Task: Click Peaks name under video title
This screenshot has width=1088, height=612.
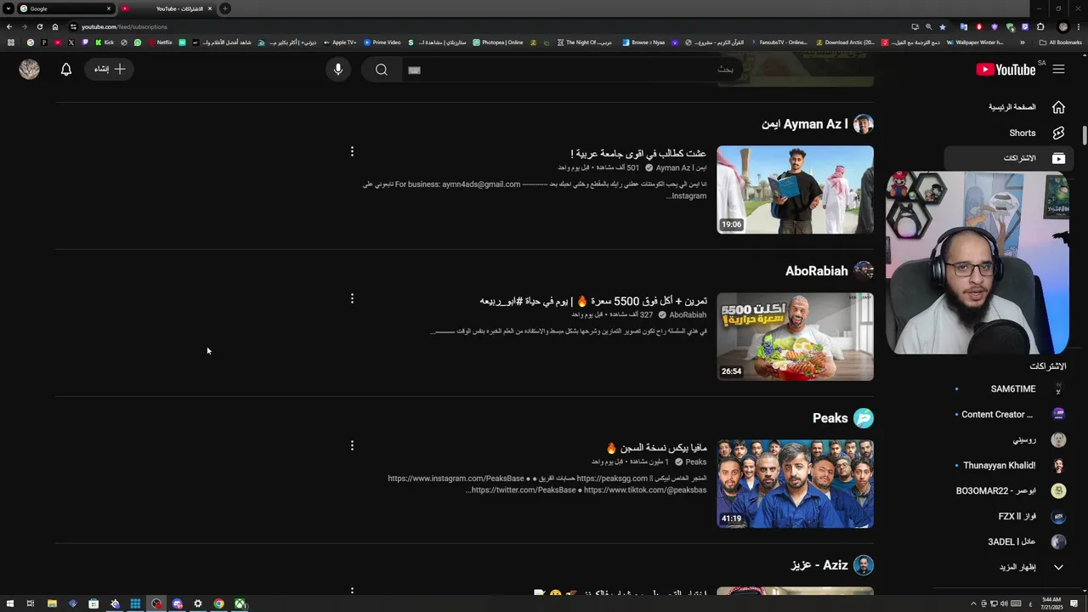Action: (x=696, y=462)
